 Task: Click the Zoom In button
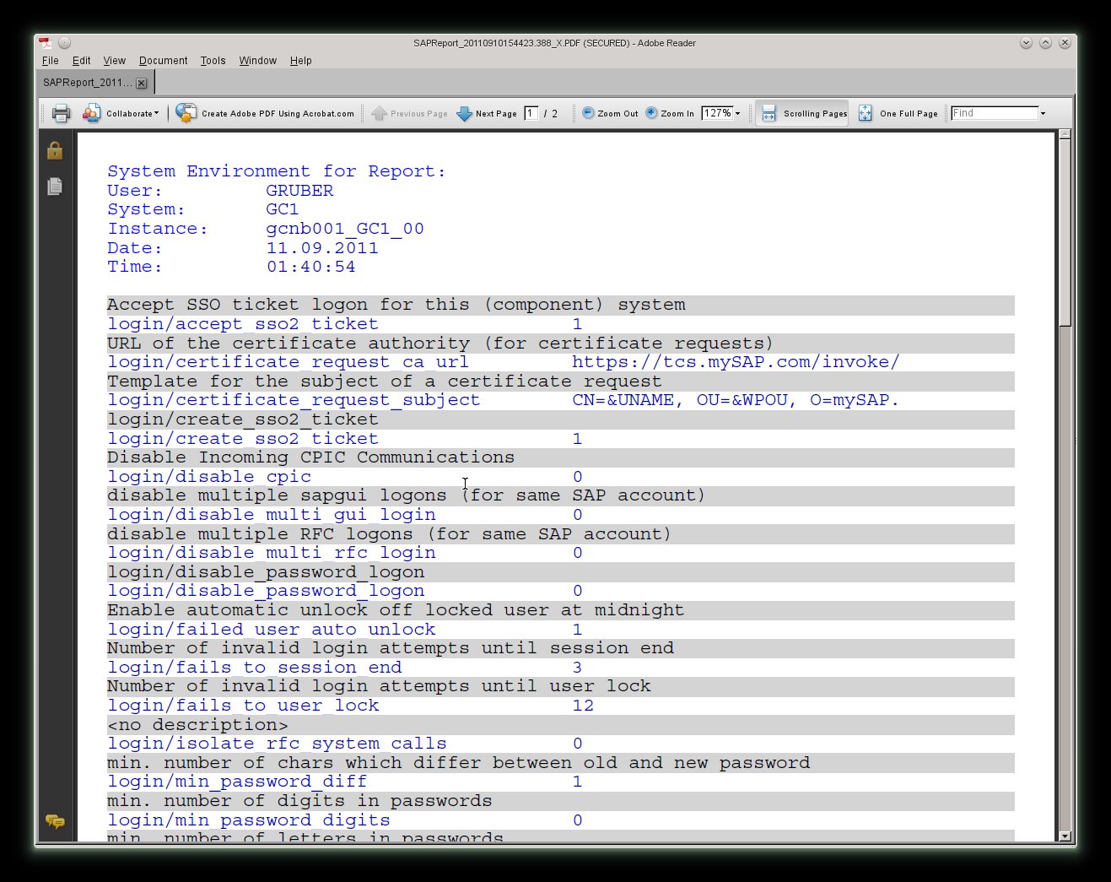point(670,113)
